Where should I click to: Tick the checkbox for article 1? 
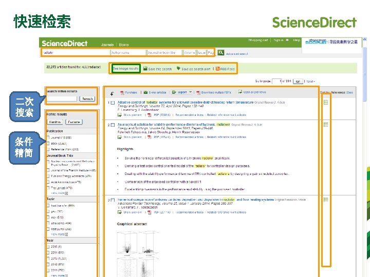[113, 103]
